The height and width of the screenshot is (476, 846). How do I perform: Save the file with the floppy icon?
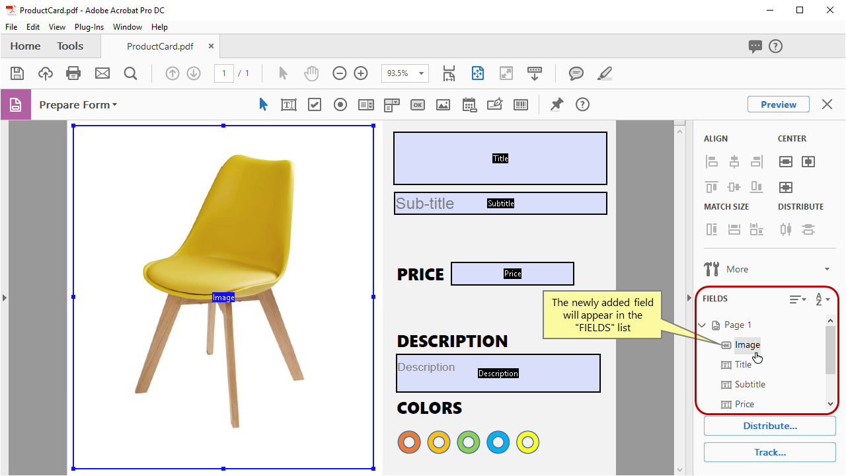tap(17, 73)
